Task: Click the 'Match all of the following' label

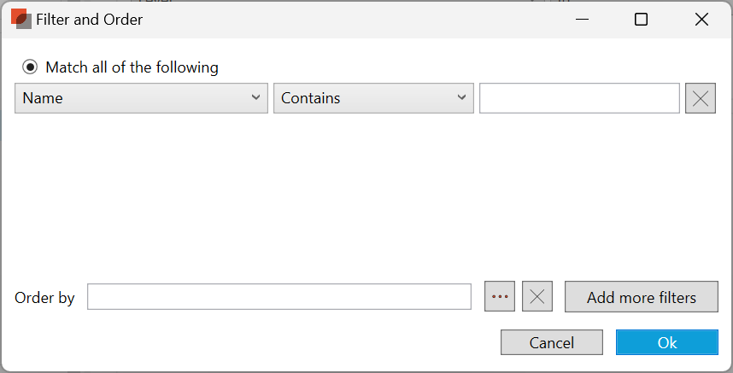Action: coord(132,67)
